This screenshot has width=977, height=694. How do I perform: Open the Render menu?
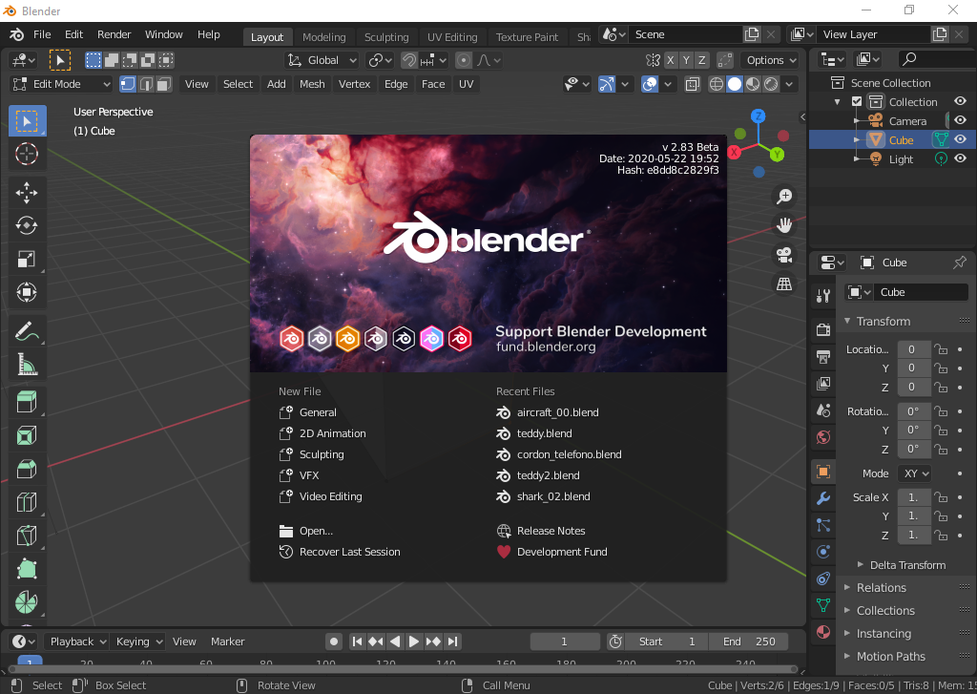click(x=114, y=34)
